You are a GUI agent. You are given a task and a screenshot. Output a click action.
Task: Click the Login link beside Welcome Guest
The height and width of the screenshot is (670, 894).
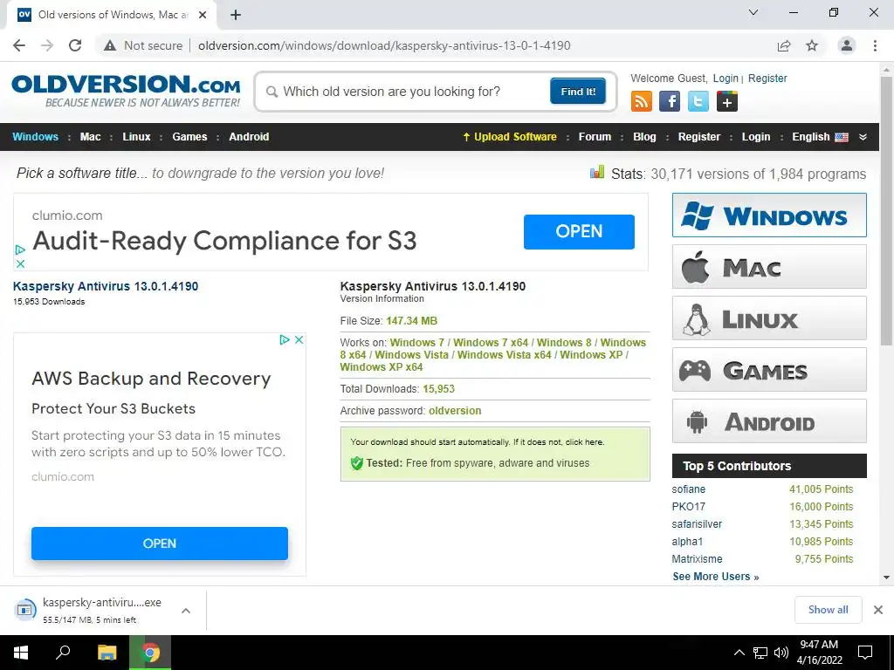tap(726, 78)
